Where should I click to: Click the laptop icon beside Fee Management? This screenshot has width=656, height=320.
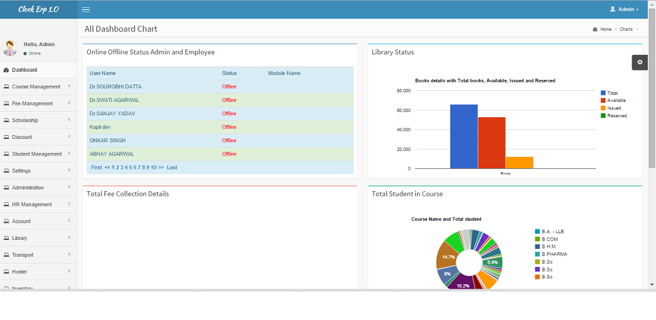click(x=6, y=104)
